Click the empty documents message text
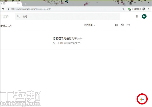Viewport: 152px width, 107px height. (67, 38)
